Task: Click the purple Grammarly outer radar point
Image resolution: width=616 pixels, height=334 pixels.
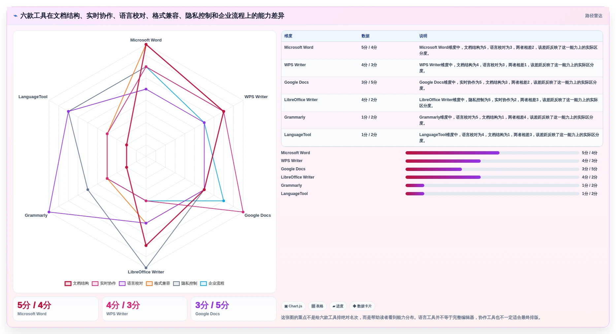Action: pos(49,212)
